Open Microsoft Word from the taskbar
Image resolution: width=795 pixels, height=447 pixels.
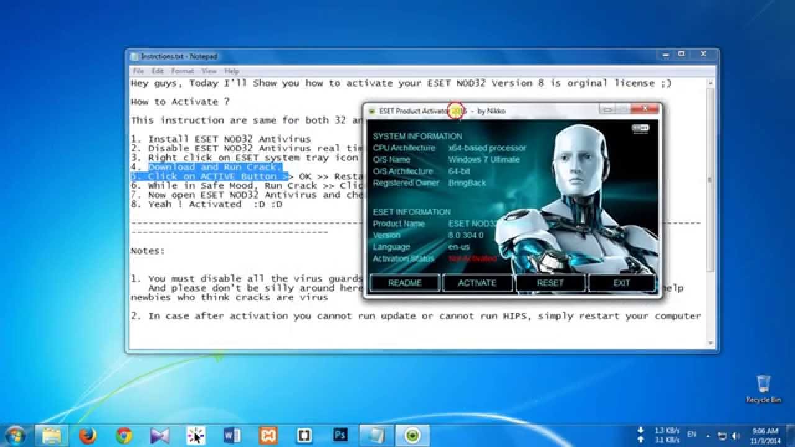(x=232, y=435)
